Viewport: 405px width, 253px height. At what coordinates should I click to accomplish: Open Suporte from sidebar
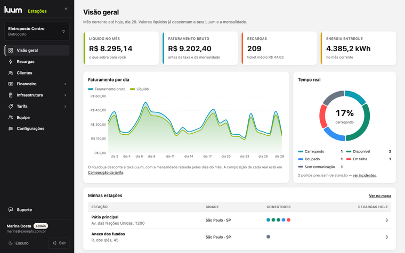[37, 210]
